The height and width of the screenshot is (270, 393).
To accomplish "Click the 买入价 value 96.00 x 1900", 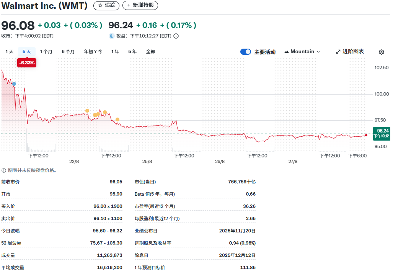I will [x=108, y=206].
